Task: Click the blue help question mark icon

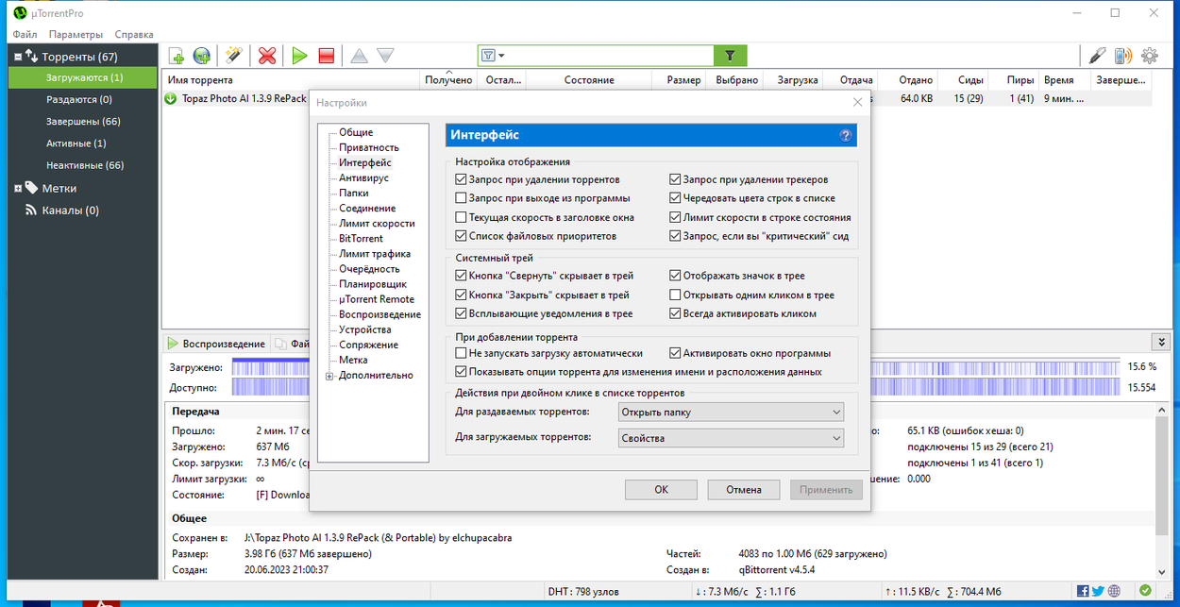Action: coord(845,136)
